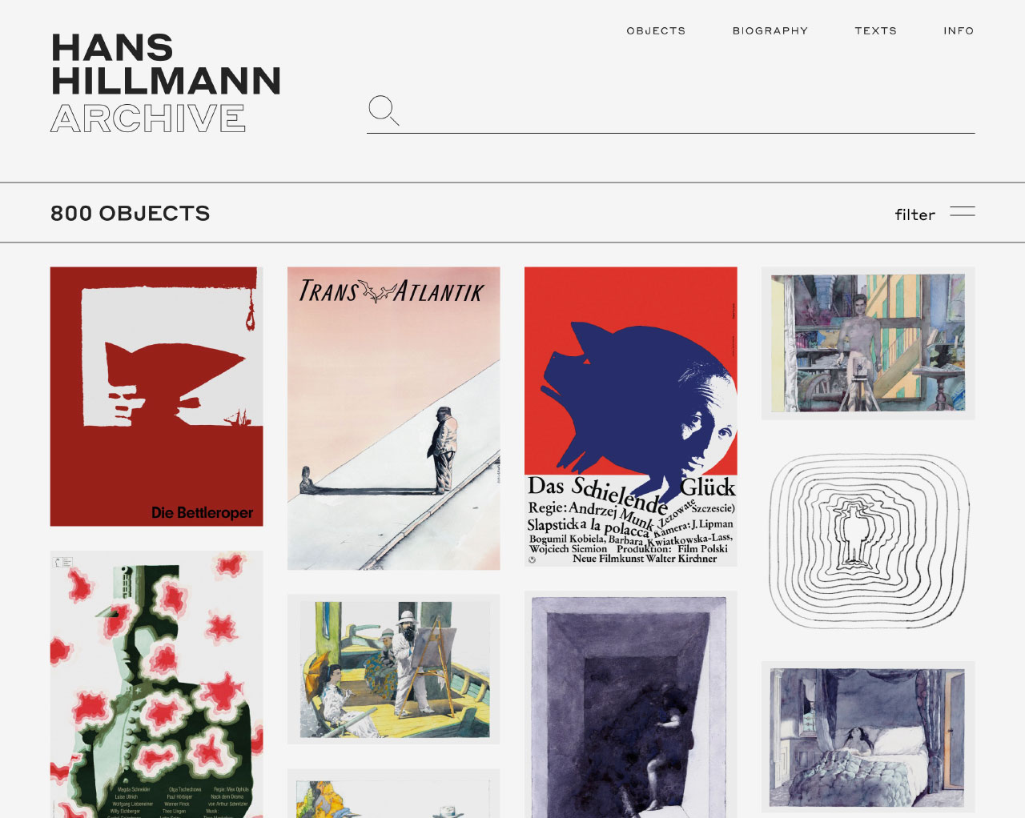
Task: Open the Texts section
Action: (x=875, y=30)
